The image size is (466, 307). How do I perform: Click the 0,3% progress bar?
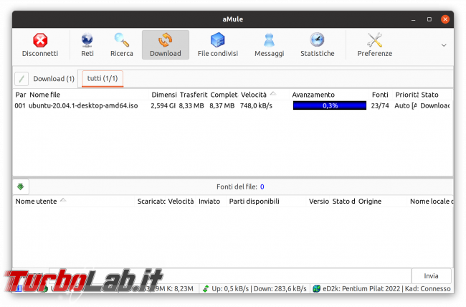(x=330, y=105)
